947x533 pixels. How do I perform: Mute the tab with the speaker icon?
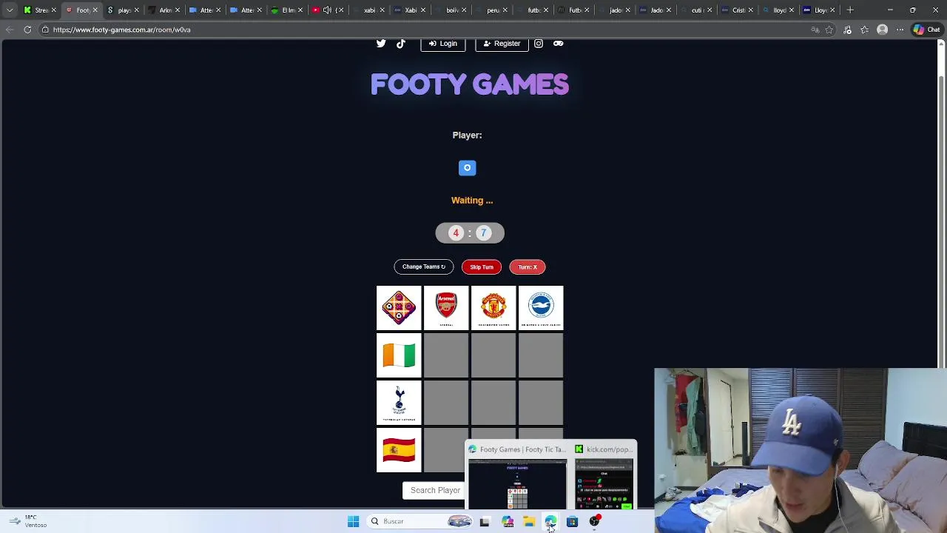(x=327, y=10)
